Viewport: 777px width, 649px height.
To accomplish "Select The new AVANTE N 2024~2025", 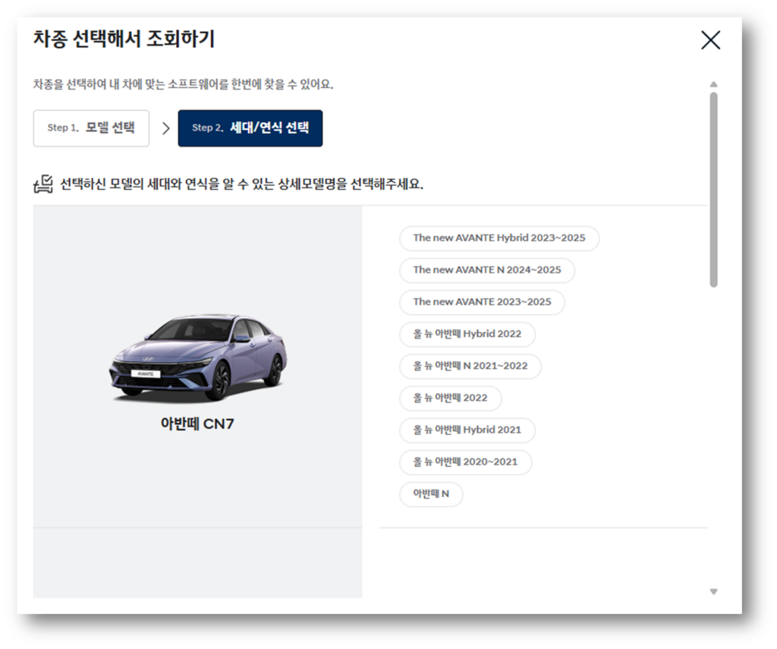I will 486,270.
